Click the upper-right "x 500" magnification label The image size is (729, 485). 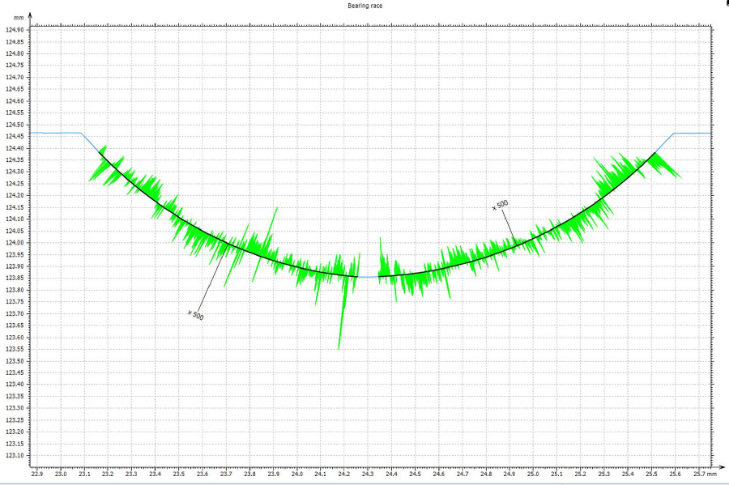tap(501, 206)
